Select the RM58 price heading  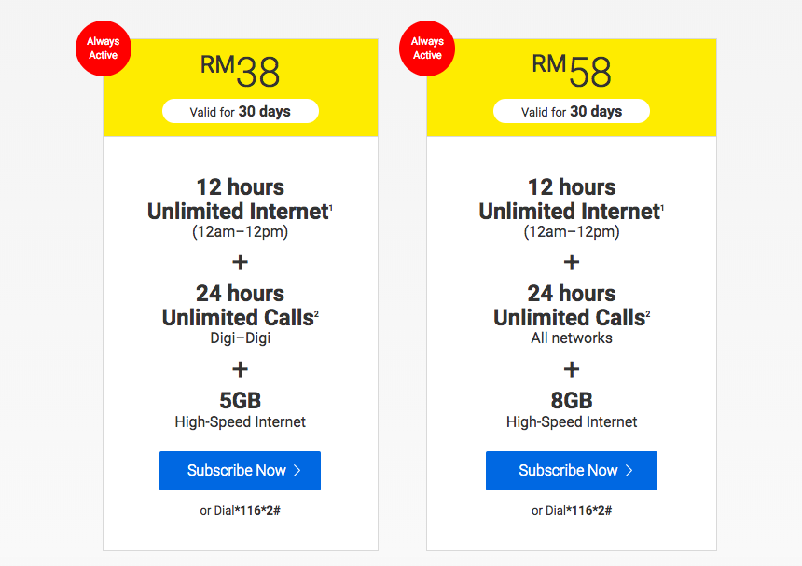point(572,71)
